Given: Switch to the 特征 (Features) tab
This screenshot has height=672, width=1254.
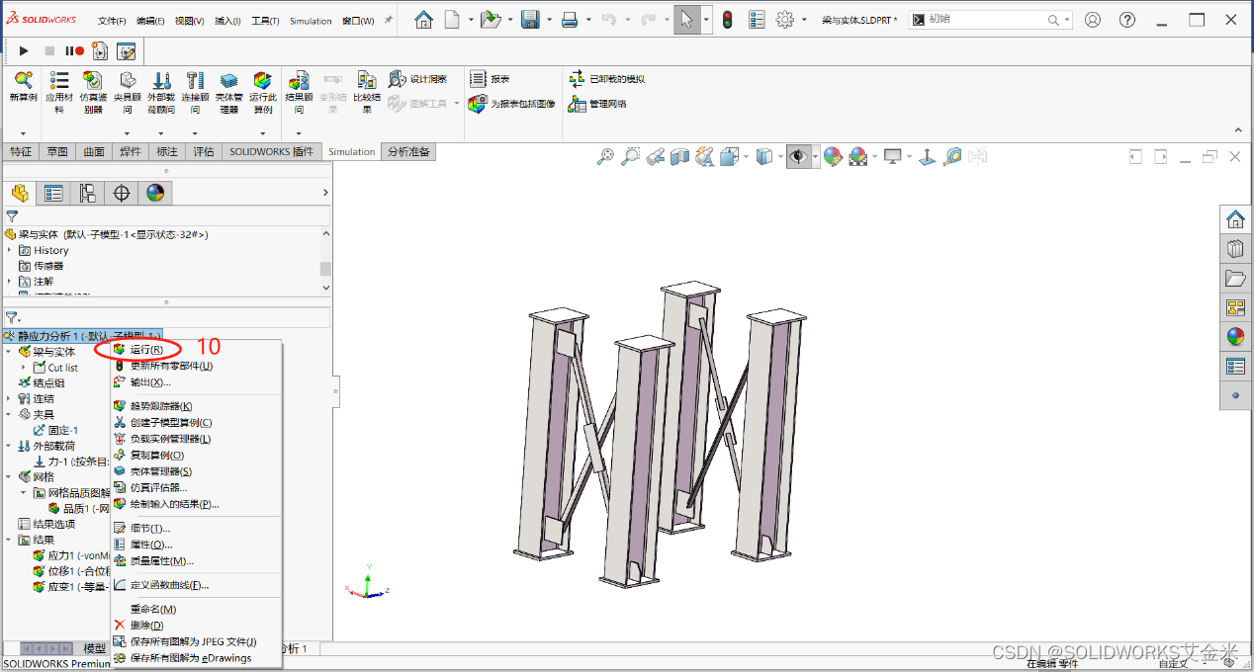Looking at the screenshot, I should [21, 151].
